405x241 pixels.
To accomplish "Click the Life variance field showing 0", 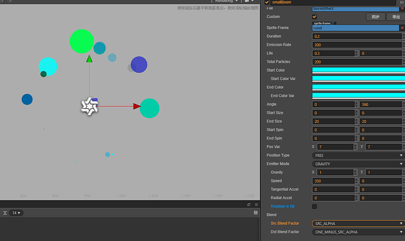I will pyautogui.click(x=381, y=53).
